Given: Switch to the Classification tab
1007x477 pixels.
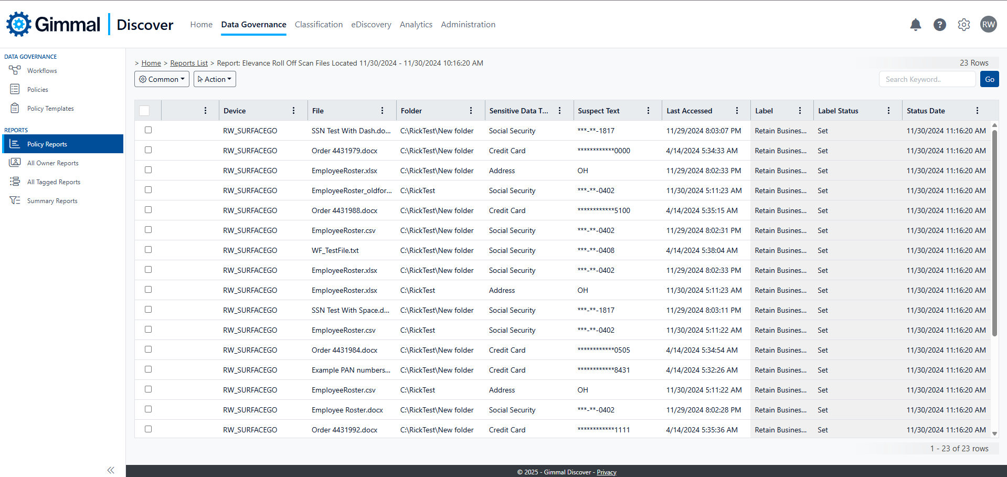Looking at the screenshot, I should pos(319,25).
